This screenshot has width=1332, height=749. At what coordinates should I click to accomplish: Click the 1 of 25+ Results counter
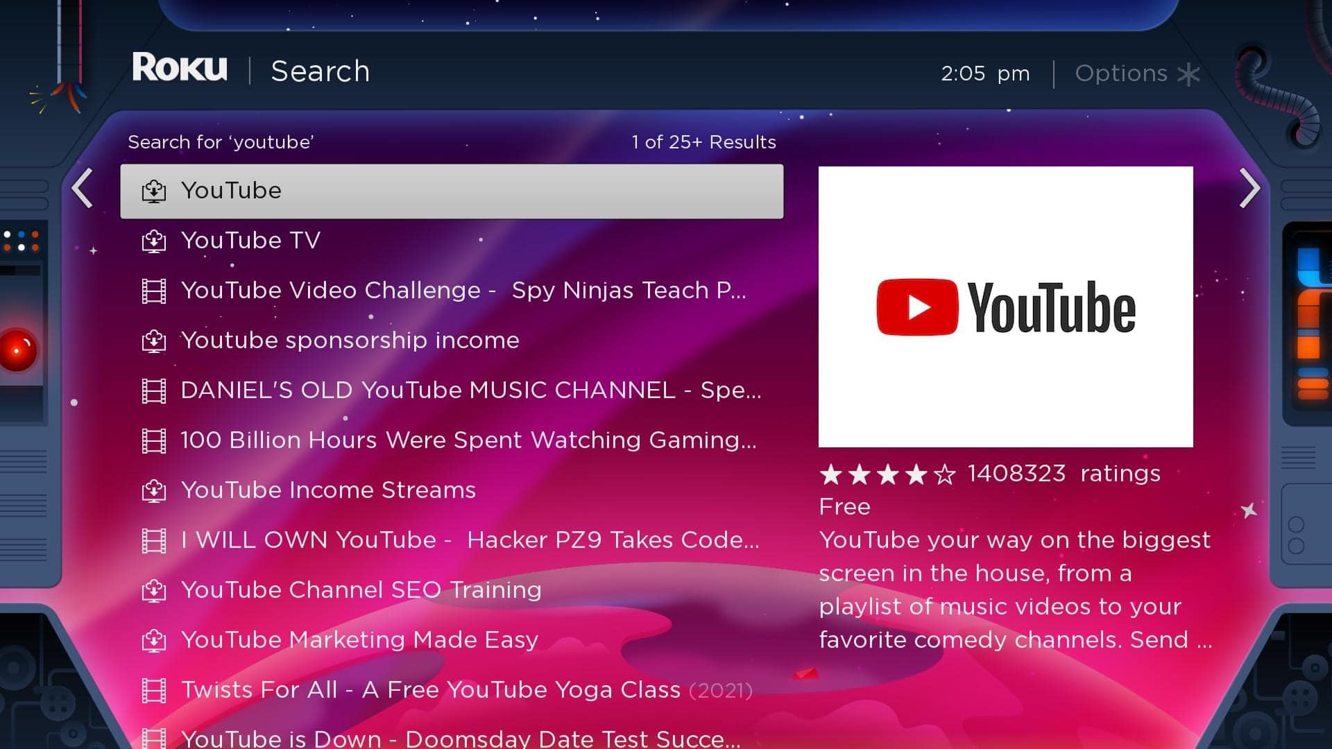click(703, 142)
